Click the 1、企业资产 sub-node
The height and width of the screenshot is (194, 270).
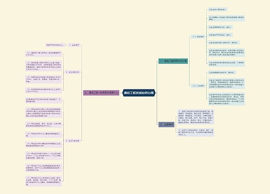pos(75,45)
